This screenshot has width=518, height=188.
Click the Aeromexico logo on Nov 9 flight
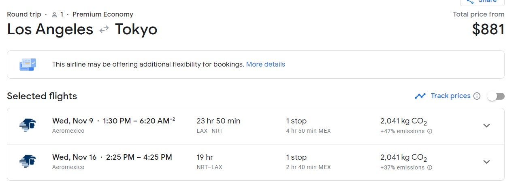coord(28,125)
